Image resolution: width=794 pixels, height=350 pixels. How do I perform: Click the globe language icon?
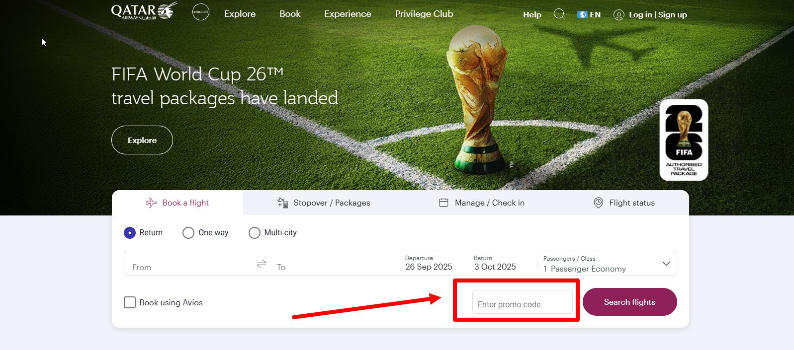582,14
